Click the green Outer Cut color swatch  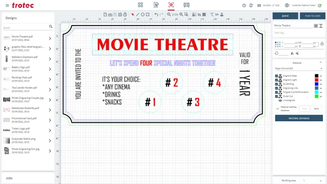[x=317, y=96]
